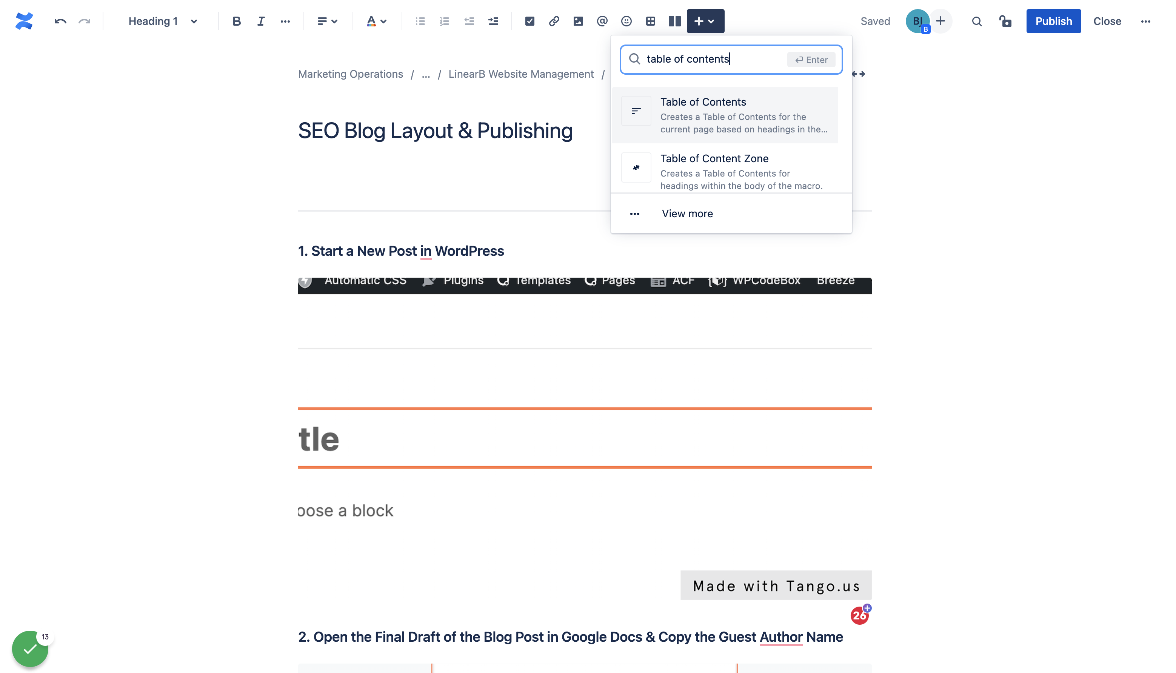Toggle italic formatting
Viewport: 1176px width, 673px height.
click(261, 21)
